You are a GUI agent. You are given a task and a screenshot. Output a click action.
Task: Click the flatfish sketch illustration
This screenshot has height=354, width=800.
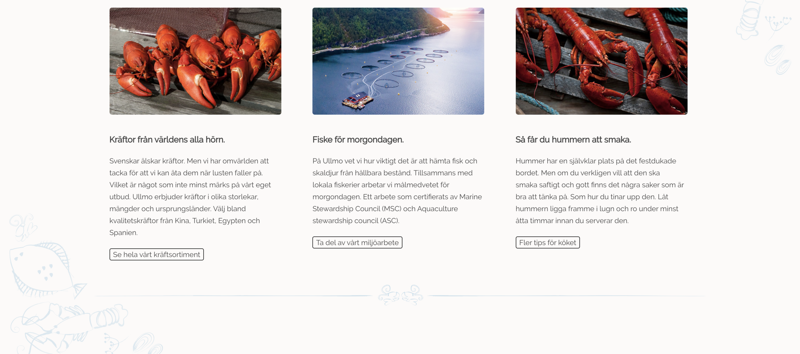(x=46, y=270)
